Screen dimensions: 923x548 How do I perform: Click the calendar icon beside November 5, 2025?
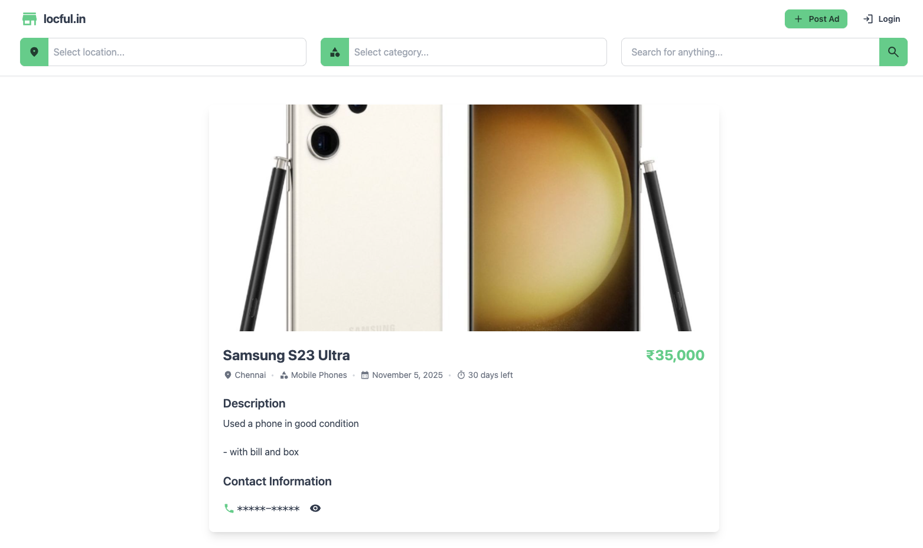pos(365,376)
